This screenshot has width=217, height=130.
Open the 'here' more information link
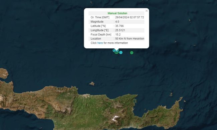click(100, 43)
